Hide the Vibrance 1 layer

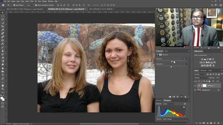195,86
